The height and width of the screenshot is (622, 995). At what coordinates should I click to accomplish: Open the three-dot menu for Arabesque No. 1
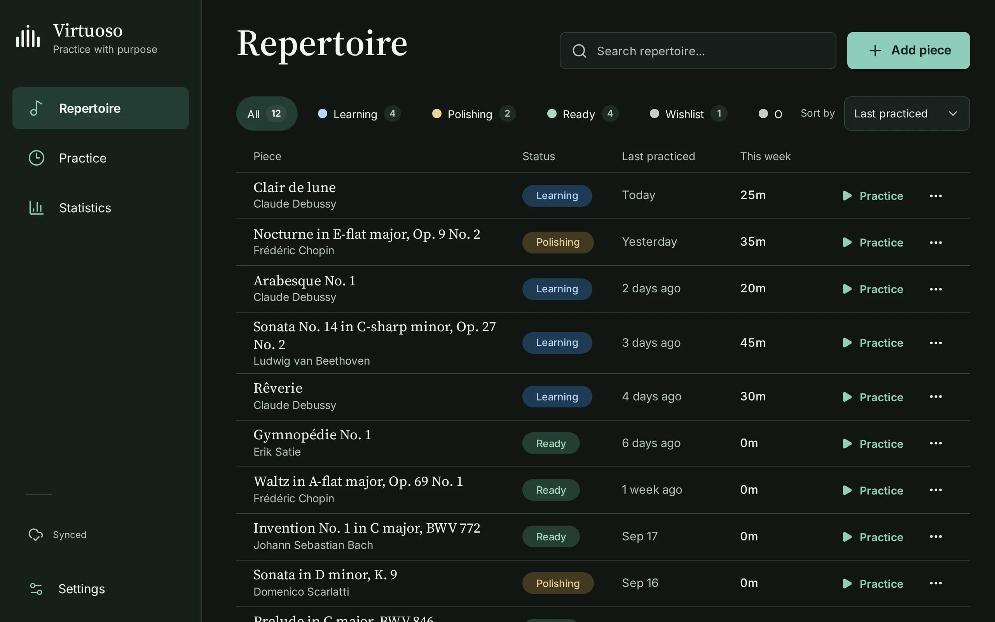pos(936,289)
